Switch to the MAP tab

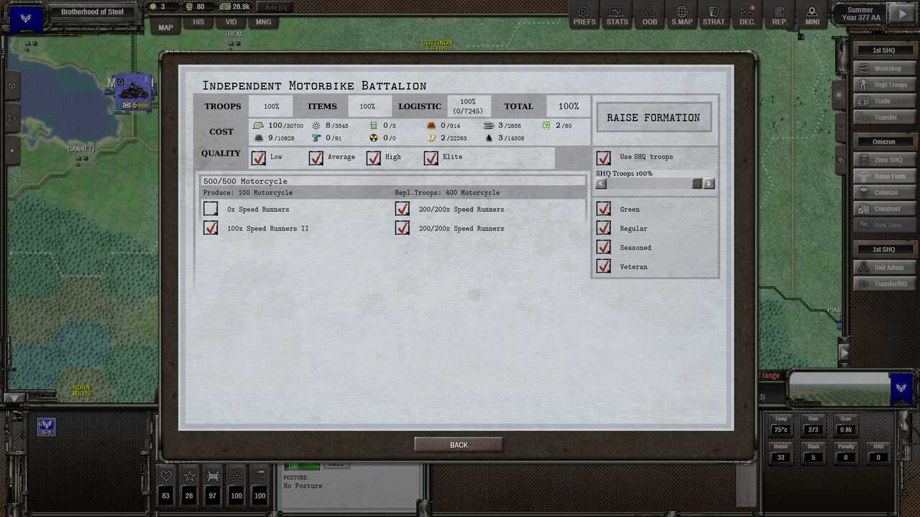coord(166,27)
